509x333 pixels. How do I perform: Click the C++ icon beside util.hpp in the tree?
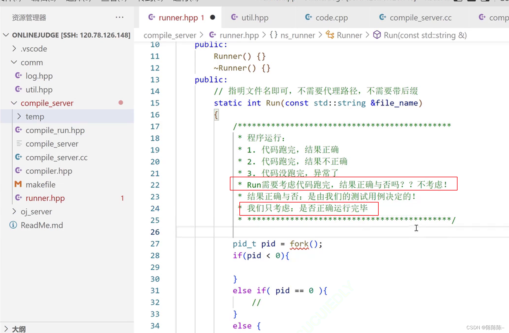click(18, 89)
